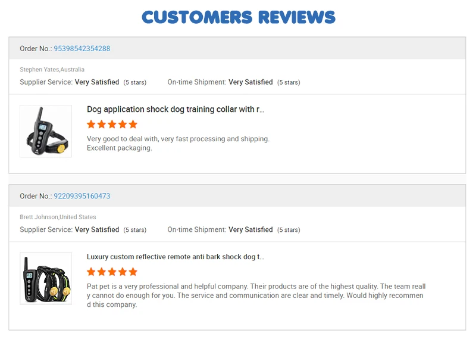The height and width of the screenshot is (342, 476).
Task: Click the second star in Brett Johnson's review rating
Action: (102, 272)
